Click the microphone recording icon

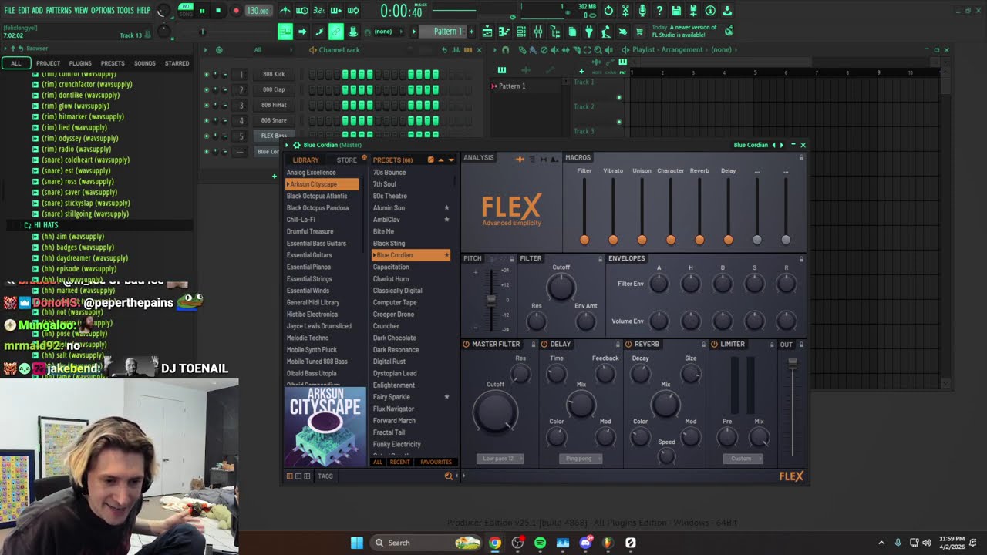pos(642,11)
